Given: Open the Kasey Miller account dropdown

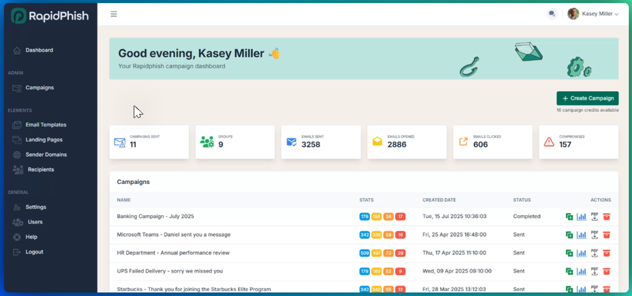Looking at the screenshot, I should point(593,14).
